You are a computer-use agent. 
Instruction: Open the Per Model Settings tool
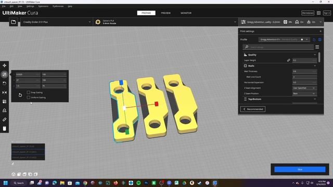[x=4, y=102]
